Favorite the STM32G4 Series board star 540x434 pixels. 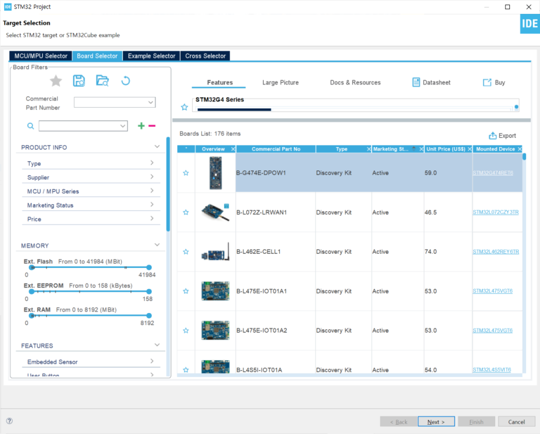185,107
